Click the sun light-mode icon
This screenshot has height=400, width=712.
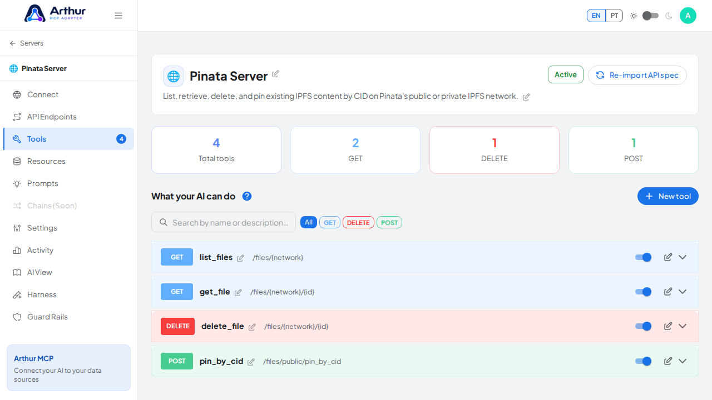tap(634, 16)
